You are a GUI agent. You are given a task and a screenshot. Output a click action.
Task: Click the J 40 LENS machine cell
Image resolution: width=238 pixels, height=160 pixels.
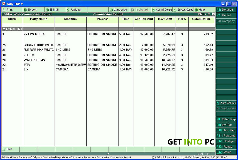pos(63,50)
